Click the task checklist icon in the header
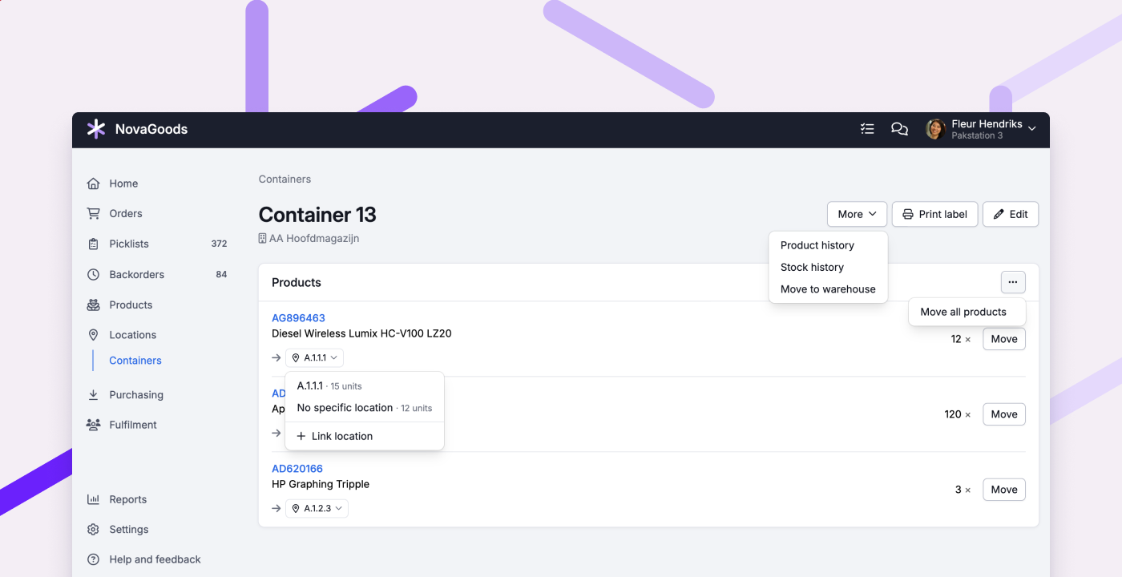The height and width of the screenshot is (577, 1122). pos(867,128)
